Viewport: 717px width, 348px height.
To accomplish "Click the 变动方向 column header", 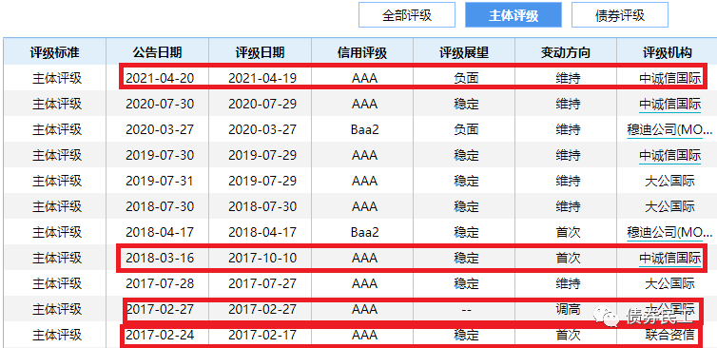I will point(566,52).
